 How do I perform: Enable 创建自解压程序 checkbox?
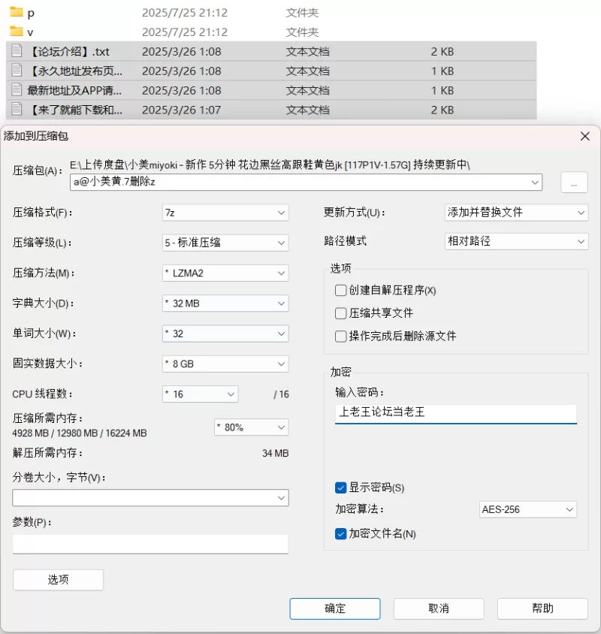(340, 290)
